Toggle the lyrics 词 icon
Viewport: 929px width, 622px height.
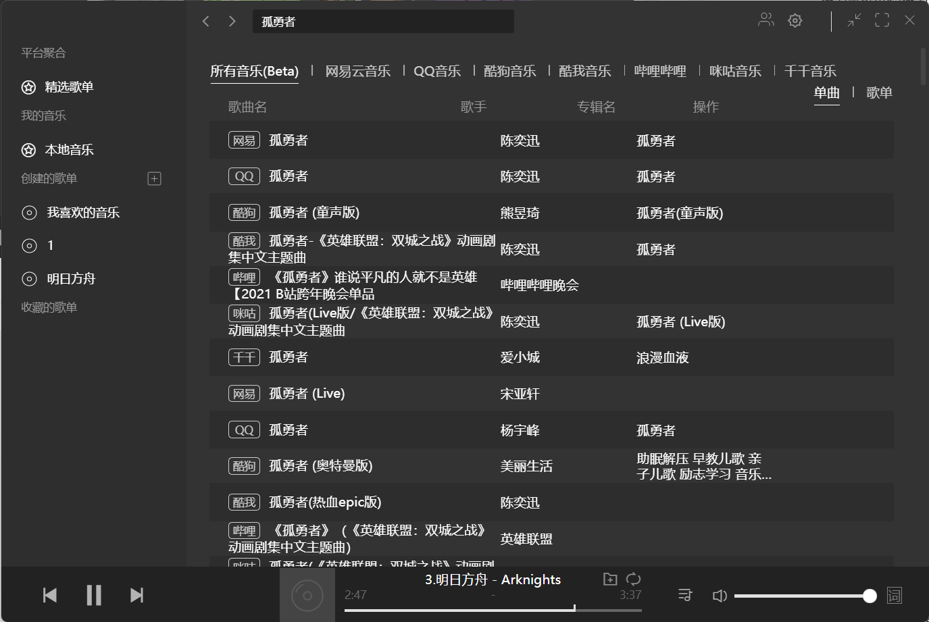(895, 595)
